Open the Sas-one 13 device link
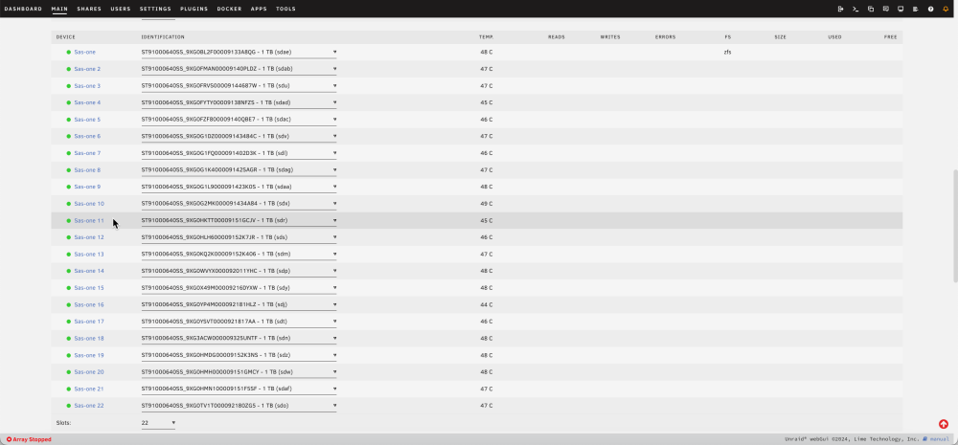The width and height of the screenshot is (958, 445). tap(89, 255)
